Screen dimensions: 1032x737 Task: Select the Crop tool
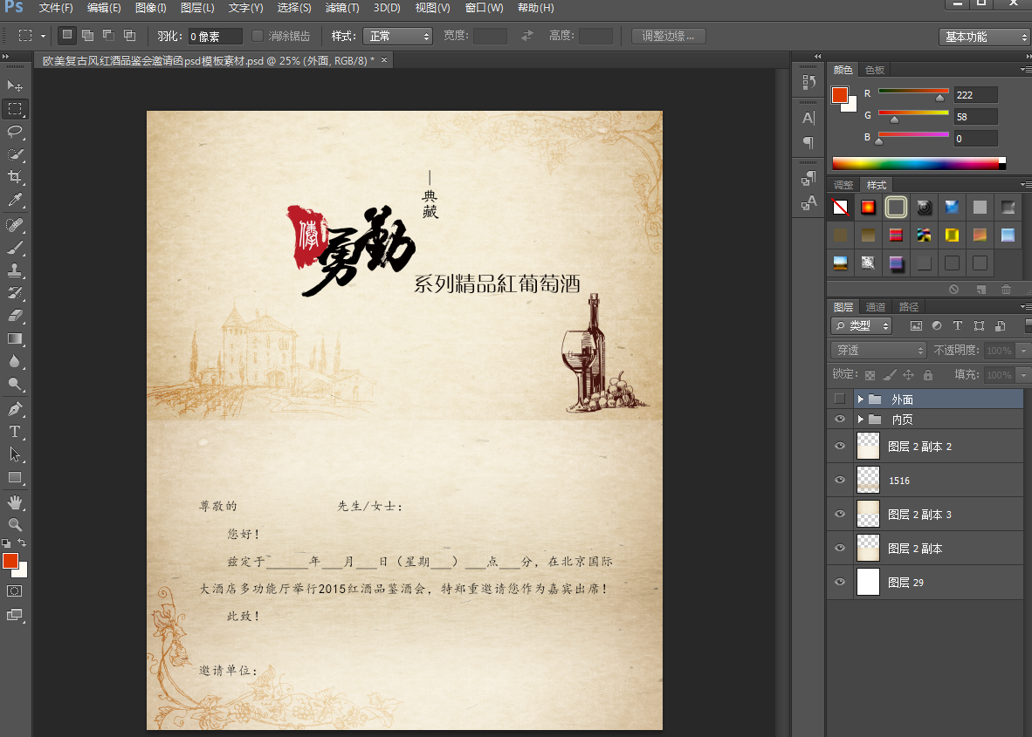pyautogui.click(x=15, y=177)
